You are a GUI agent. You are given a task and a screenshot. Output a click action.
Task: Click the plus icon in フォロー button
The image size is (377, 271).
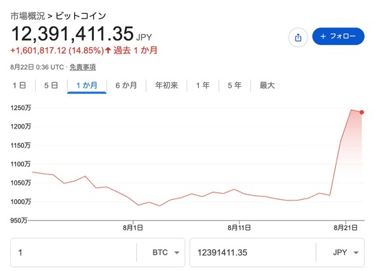coord(323,36)
